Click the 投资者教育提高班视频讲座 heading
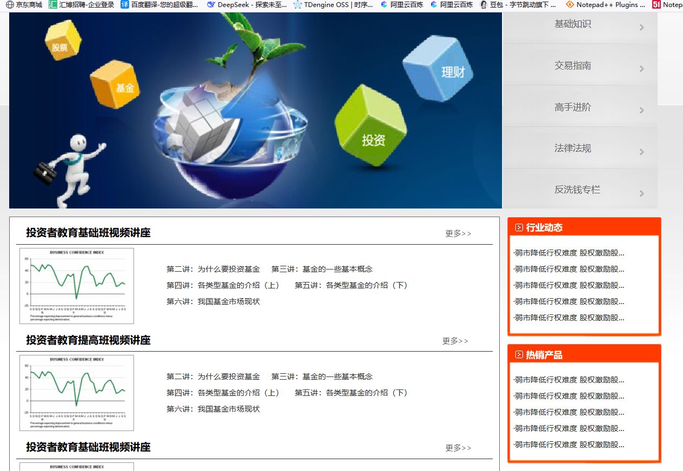 tap(88, 340)
